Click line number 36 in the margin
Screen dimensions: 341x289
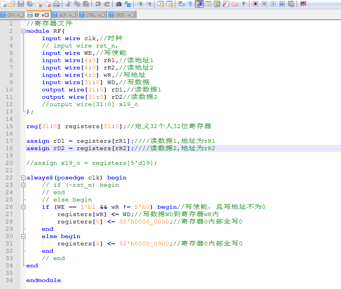(9, 280)
